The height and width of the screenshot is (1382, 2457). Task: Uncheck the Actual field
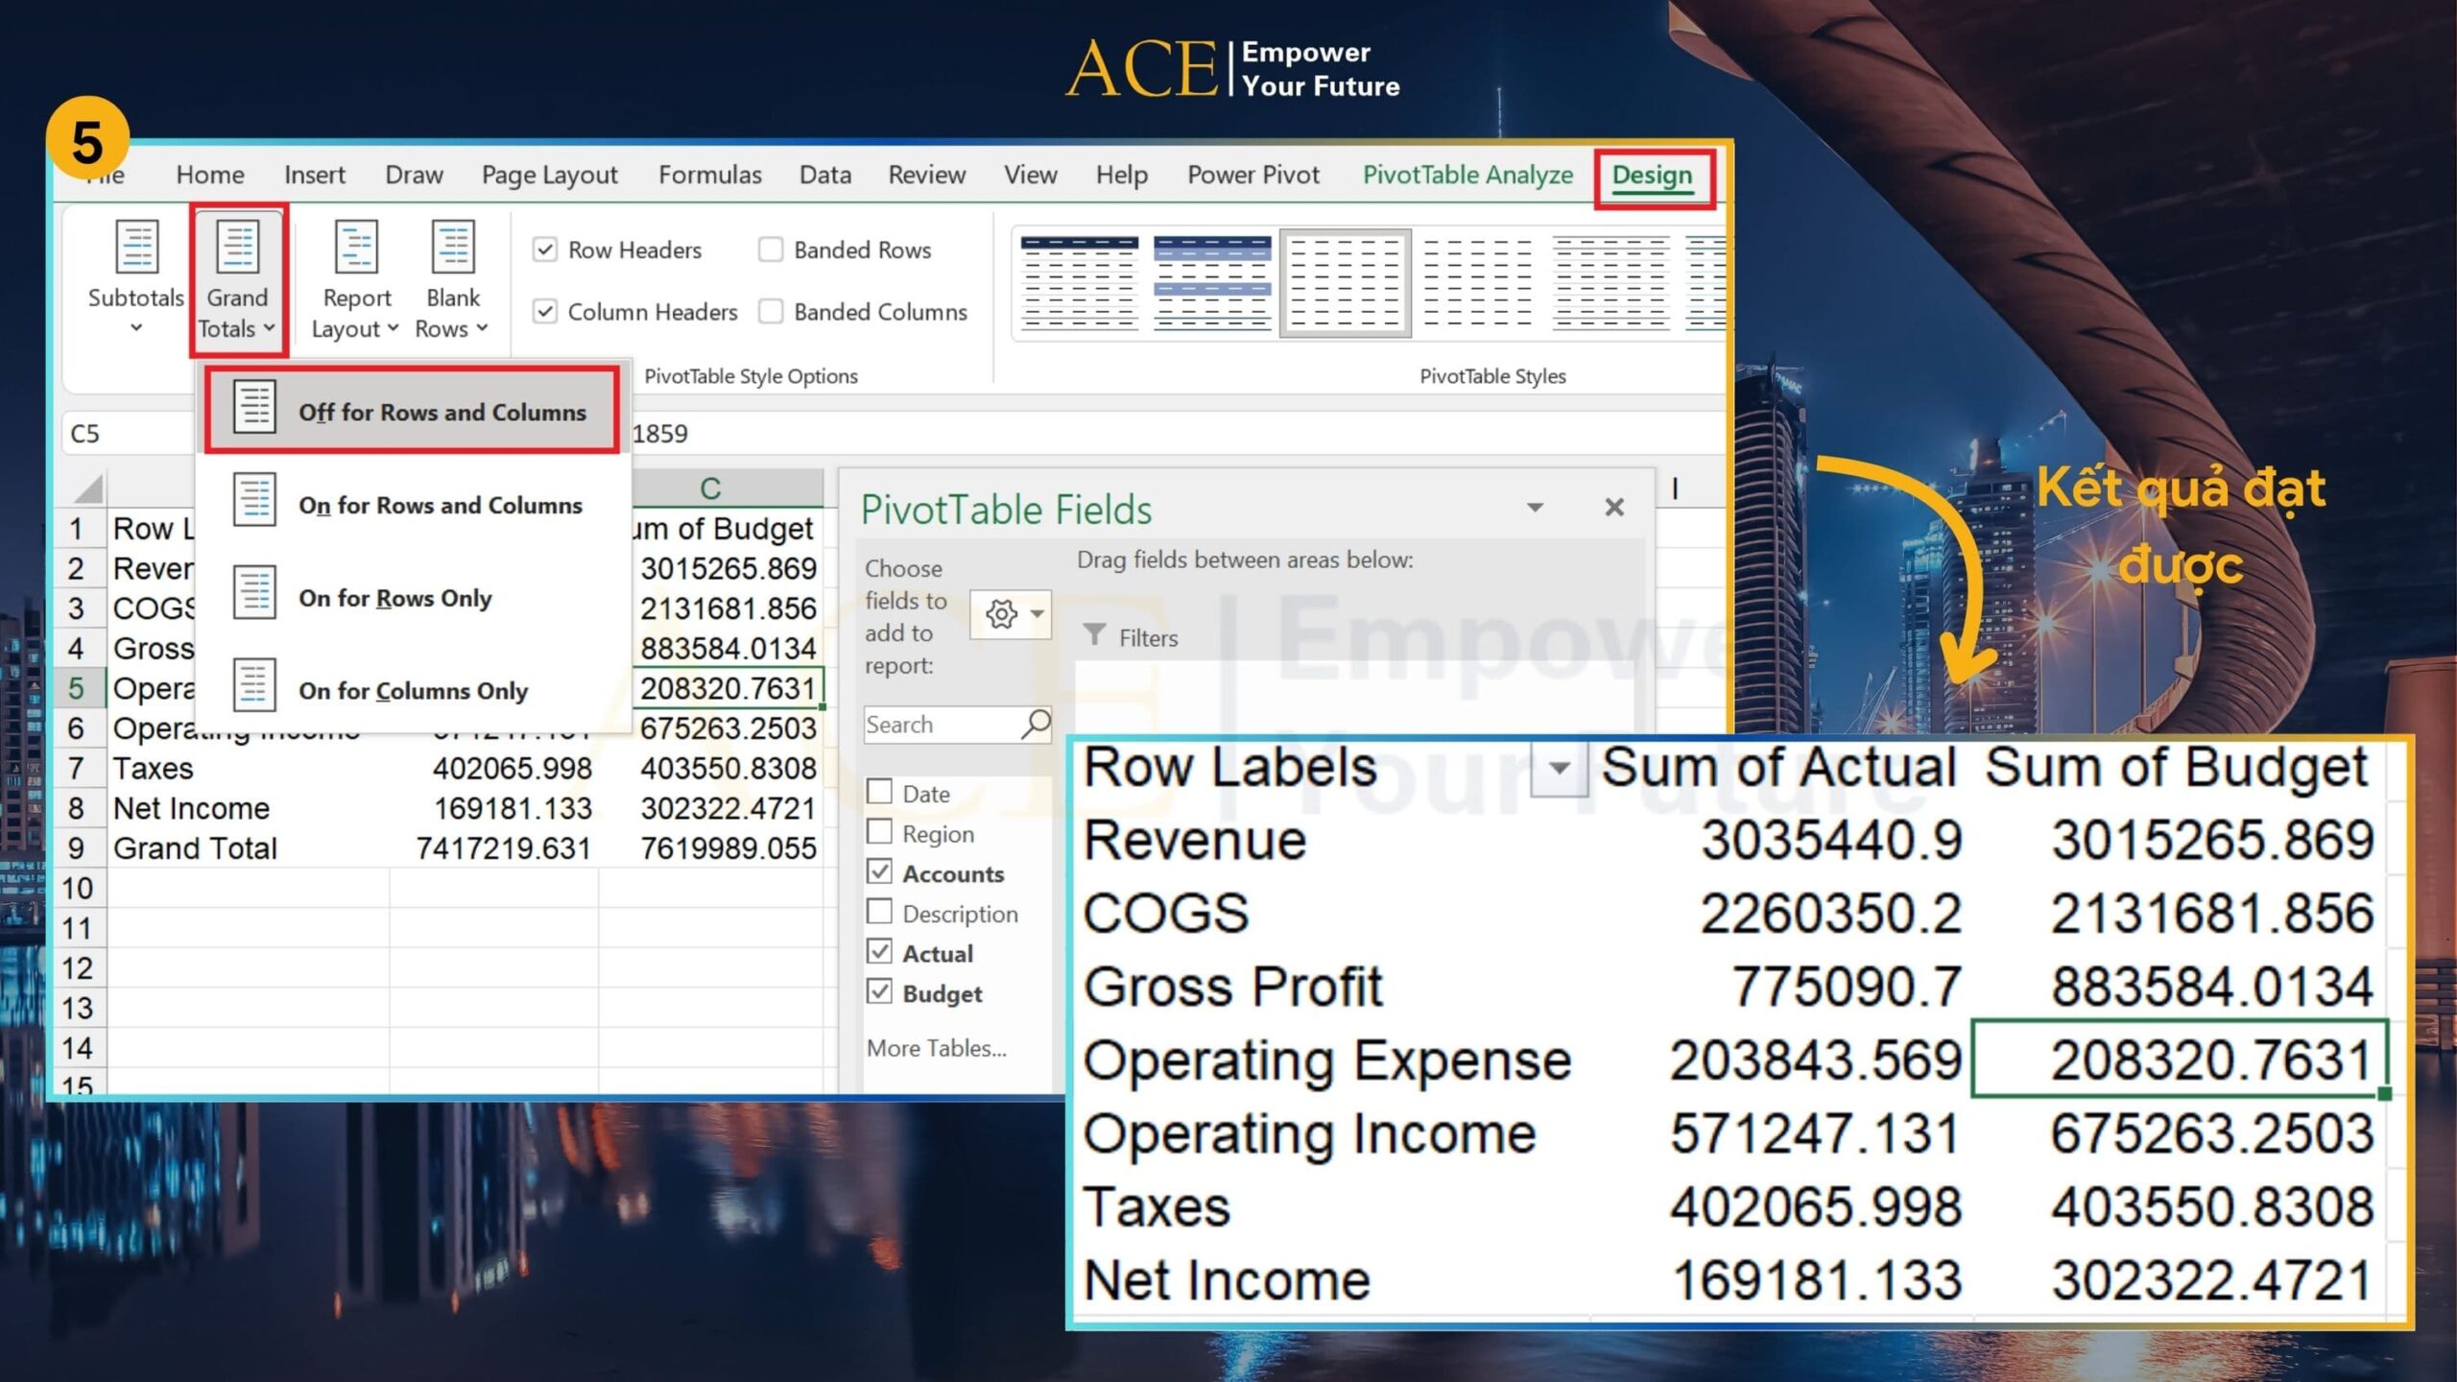(881, 952)
